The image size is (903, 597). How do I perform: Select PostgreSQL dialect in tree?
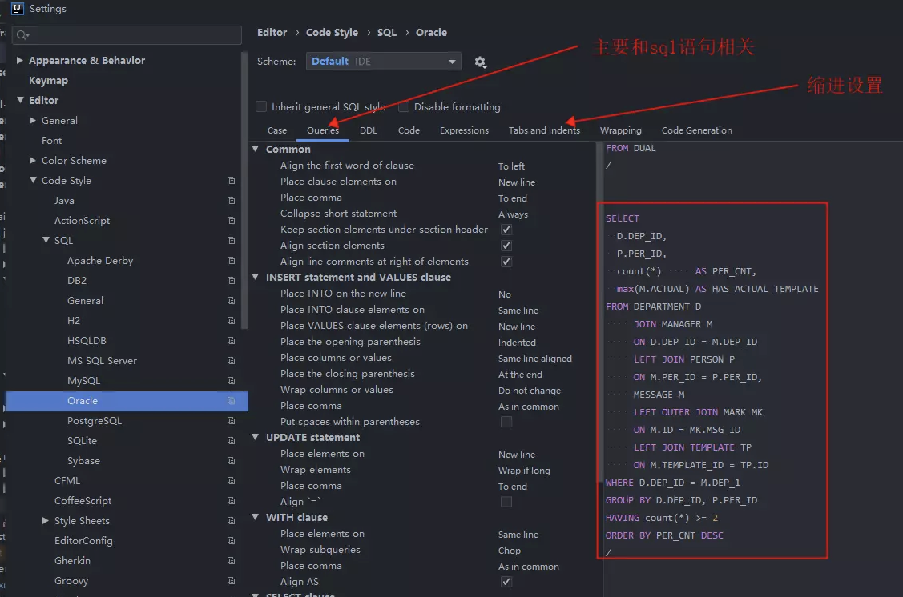coord(95,420)
